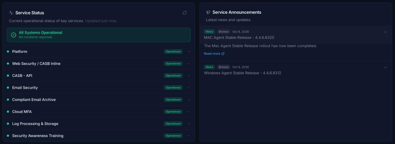Click the Web Security / CASB Inline label
The width and height of the screenshot is (395, 144).
[36, 64]
